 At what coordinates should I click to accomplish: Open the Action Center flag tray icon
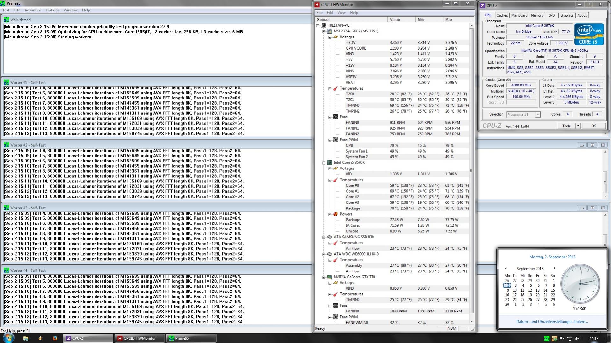pos(562,339)
